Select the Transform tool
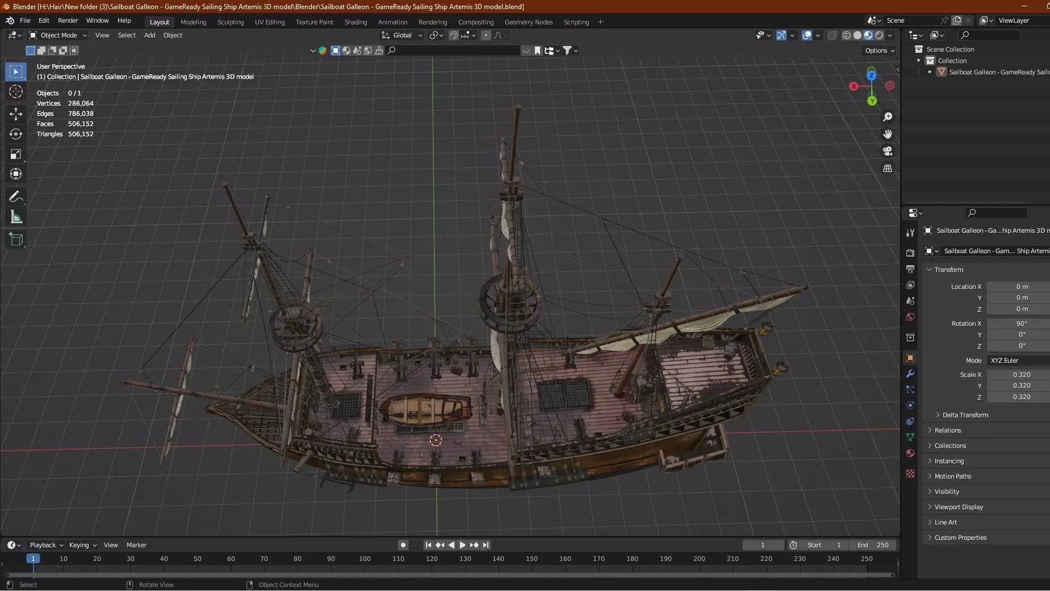The height and width of the screenshot is (591, 1050). point(16,174)
